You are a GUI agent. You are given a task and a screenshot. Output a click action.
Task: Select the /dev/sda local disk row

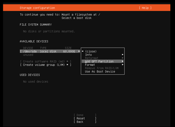(x=50, y=51)
